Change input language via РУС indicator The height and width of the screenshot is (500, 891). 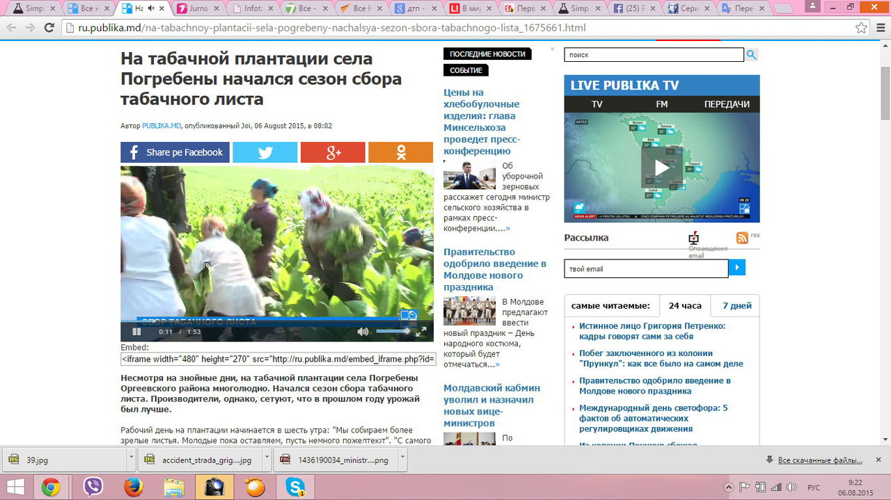[814, 487]
